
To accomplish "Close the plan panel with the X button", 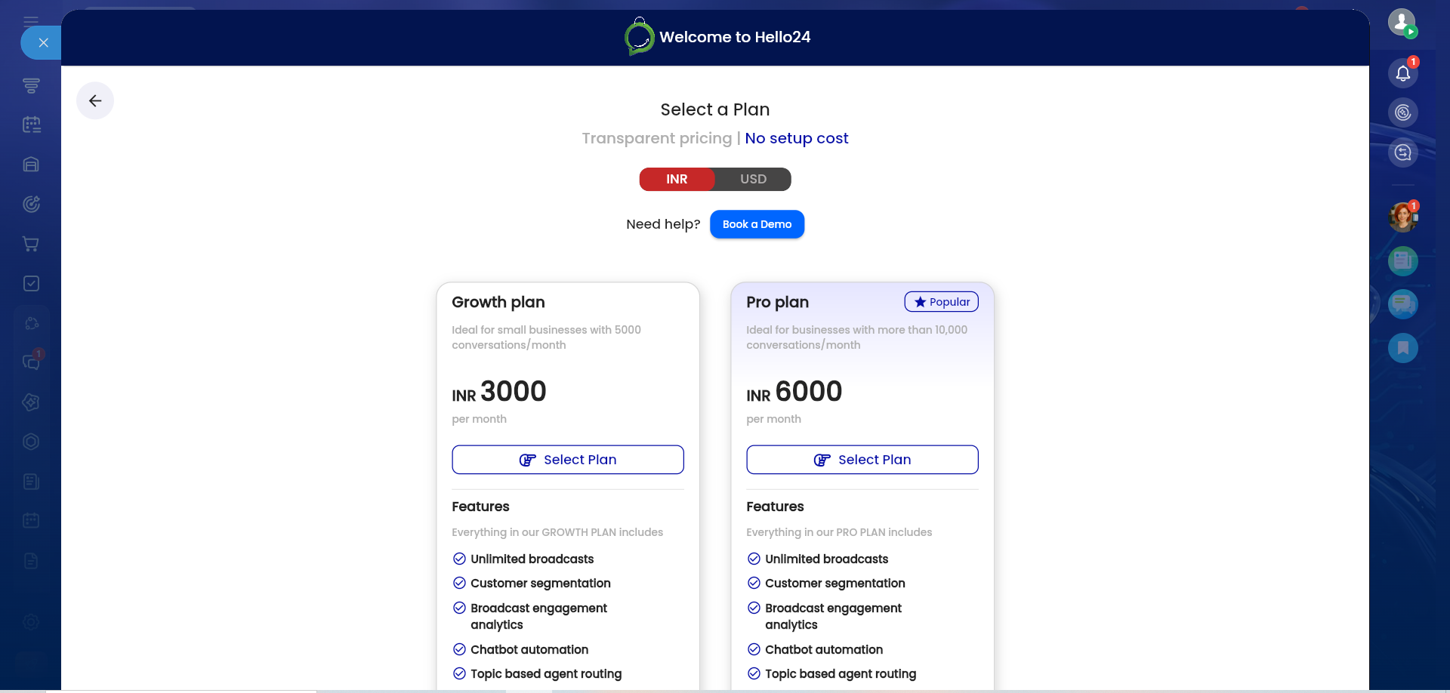I will click(43, 42).
